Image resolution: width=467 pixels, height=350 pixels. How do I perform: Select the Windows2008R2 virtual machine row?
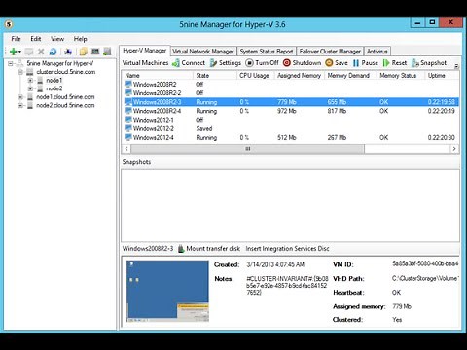pyautogui.click(x=291, y=85)
